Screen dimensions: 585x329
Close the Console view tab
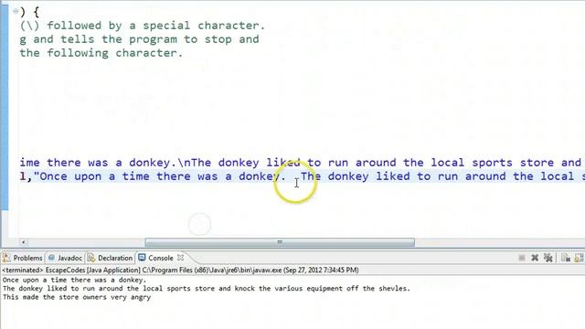coord(181,258)
